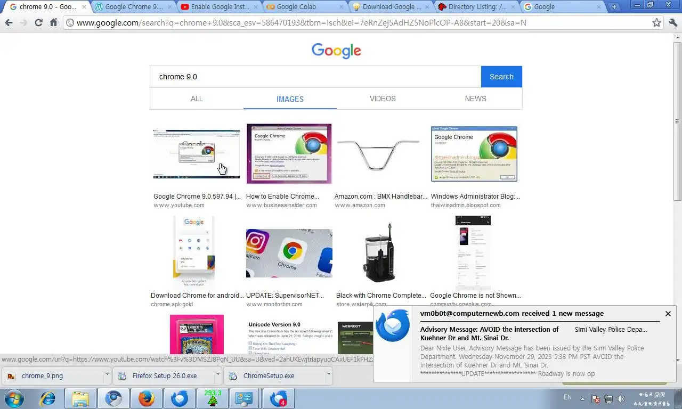Open the control panel monitor taskbar icon
The width and height of the screenshot is (682, 409).
(245, 398)
